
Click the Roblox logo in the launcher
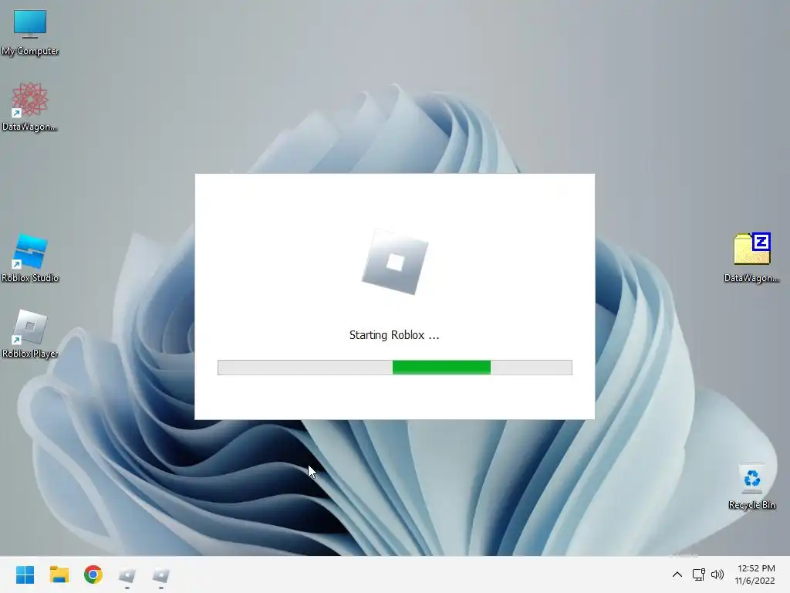[x=395, y=263]
